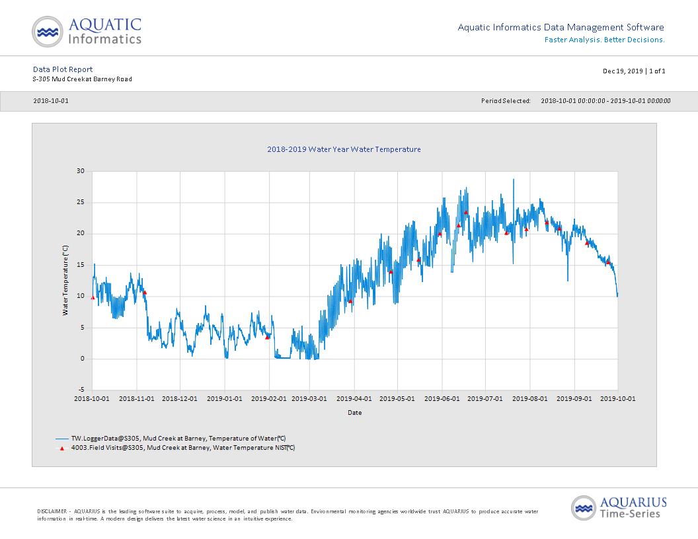Click the x-axis tick '2019-03-01'
Screen dimensions: 698x539
pyautogui.click(x=309, y=399)
